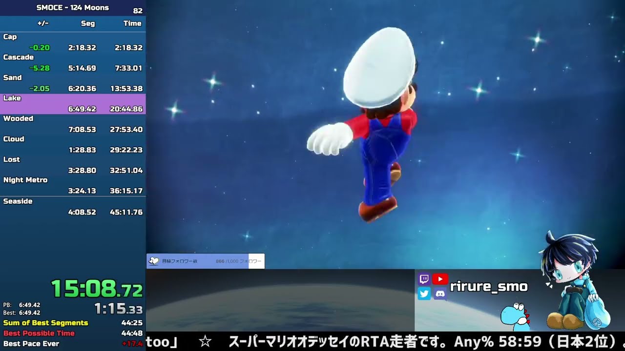This screenshot has width=625, height=351.
Task: Click the Cascade segment time 5:14.69
Action: 82,68
